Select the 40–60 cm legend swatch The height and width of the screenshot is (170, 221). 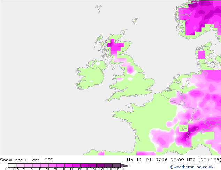68,165
